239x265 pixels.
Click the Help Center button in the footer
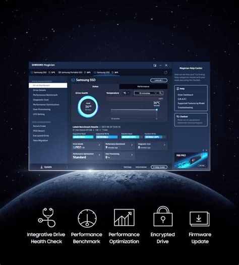click(x=159, y=167)
